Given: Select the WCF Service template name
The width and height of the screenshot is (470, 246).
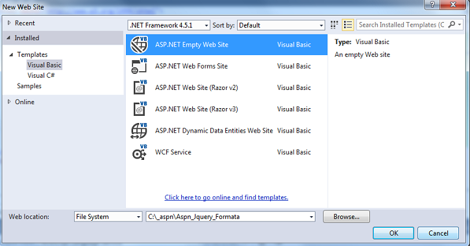Looking at the screenshot, I should point(173,152).
